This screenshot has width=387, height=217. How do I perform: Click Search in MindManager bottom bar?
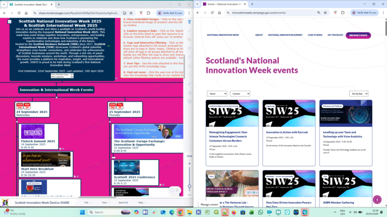coord(123,202)
